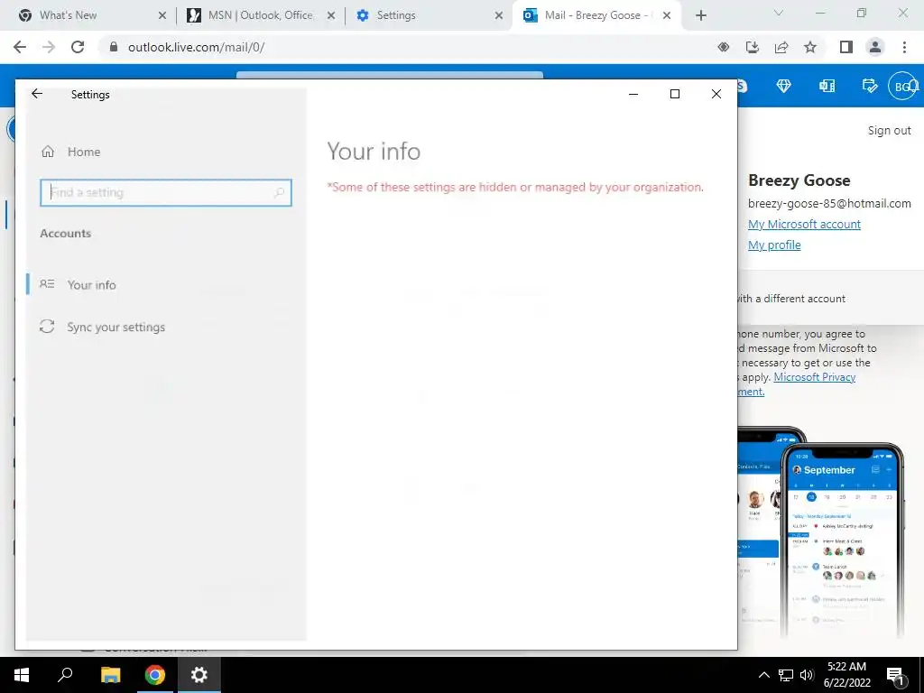Open the tab search dropdown chevron

click(x=779, y=13)
